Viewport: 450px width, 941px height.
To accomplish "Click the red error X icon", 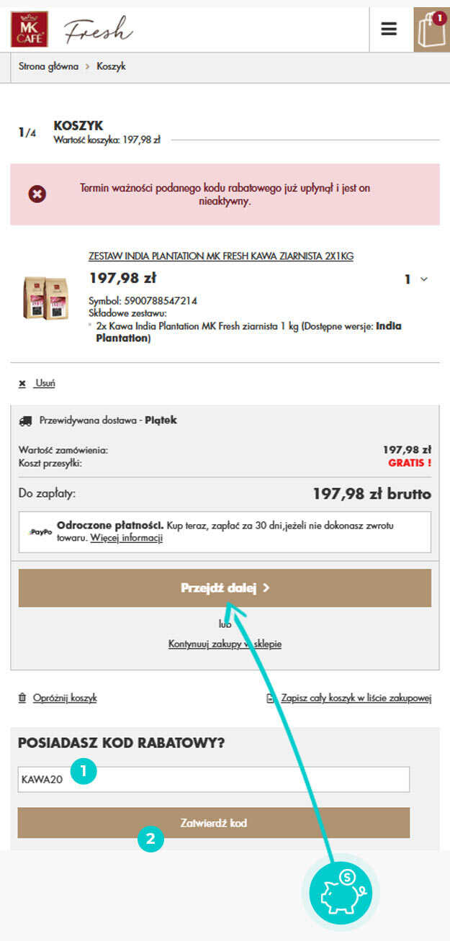I will pyautogui.click(x=37, y=194).
